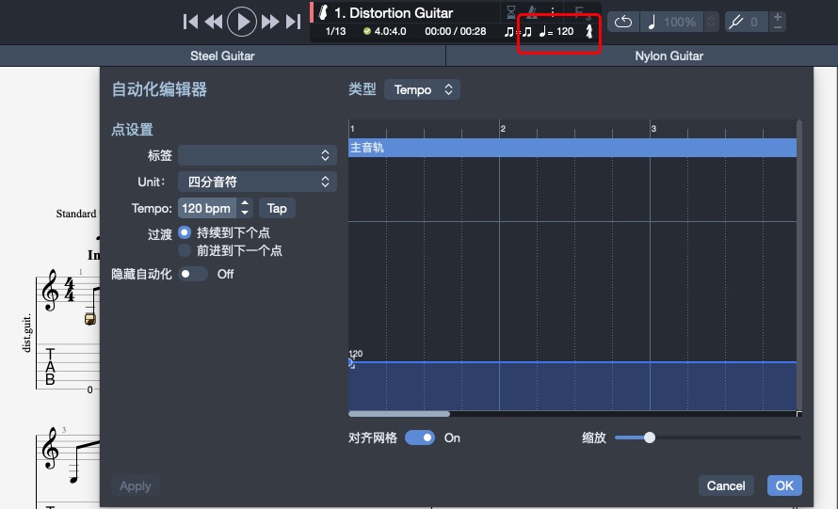Start playback with the Play button
The image size is (838, 509).
242,22
